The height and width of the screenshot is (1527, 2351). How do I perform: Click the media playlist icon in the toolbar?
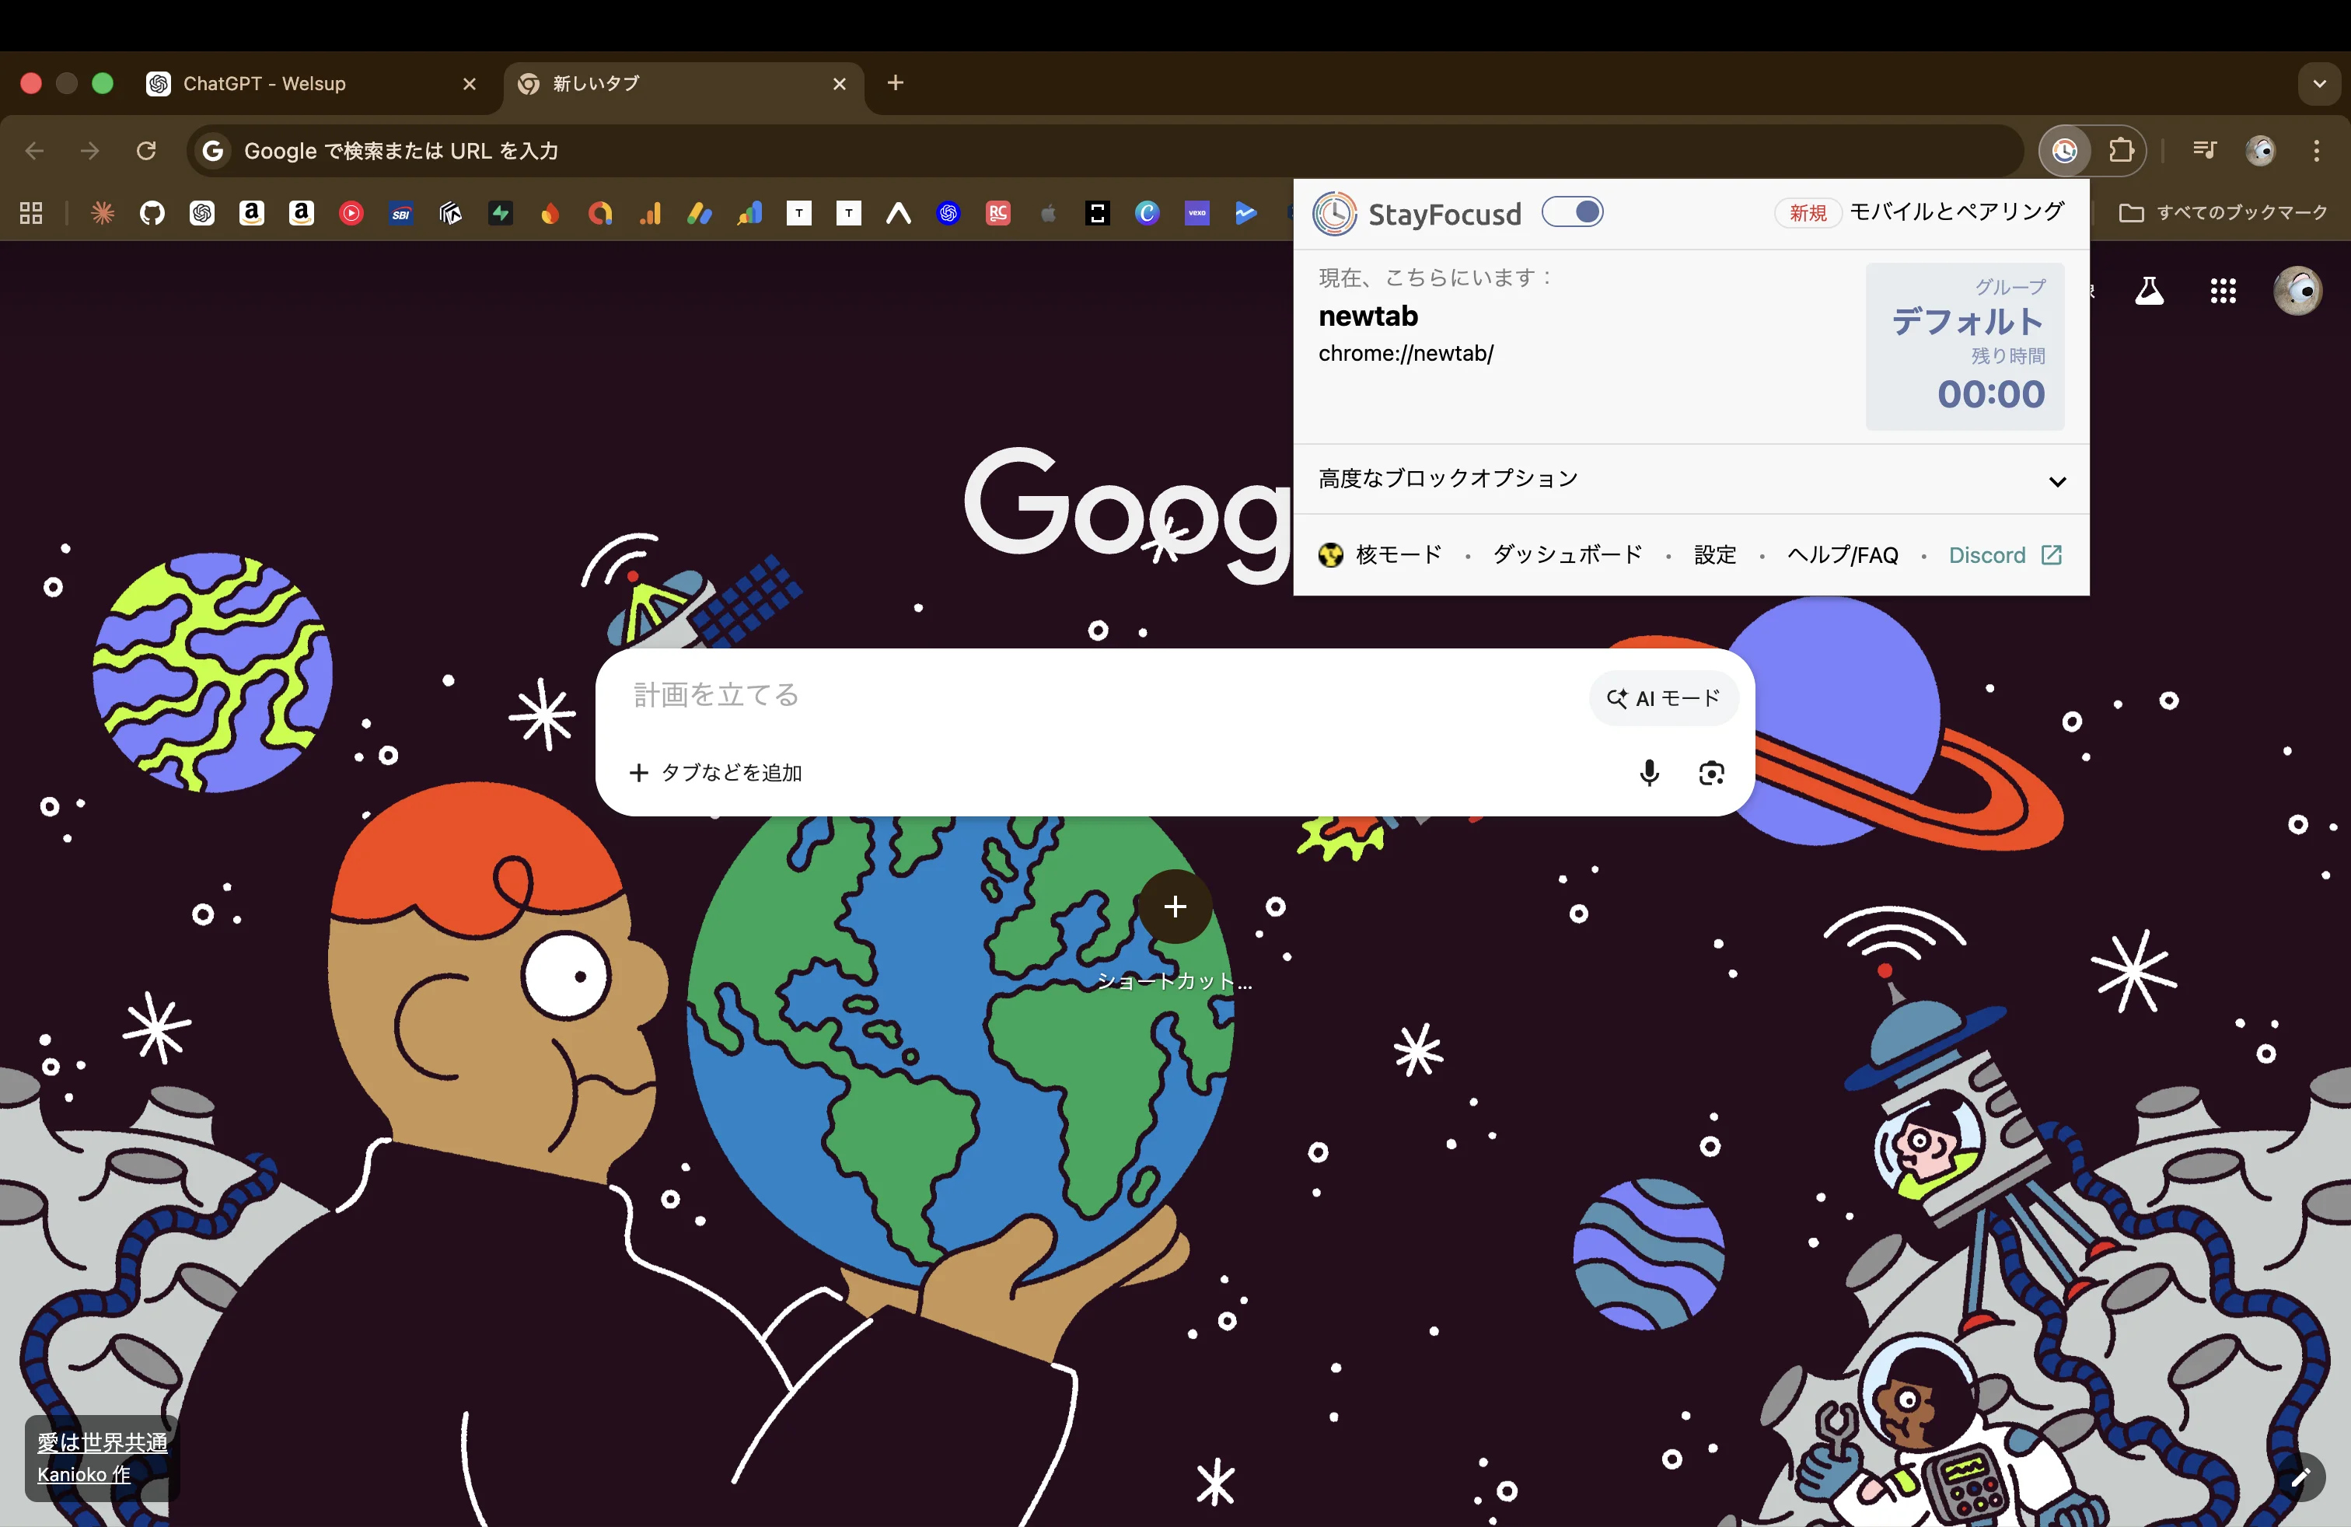[2204, 150]
